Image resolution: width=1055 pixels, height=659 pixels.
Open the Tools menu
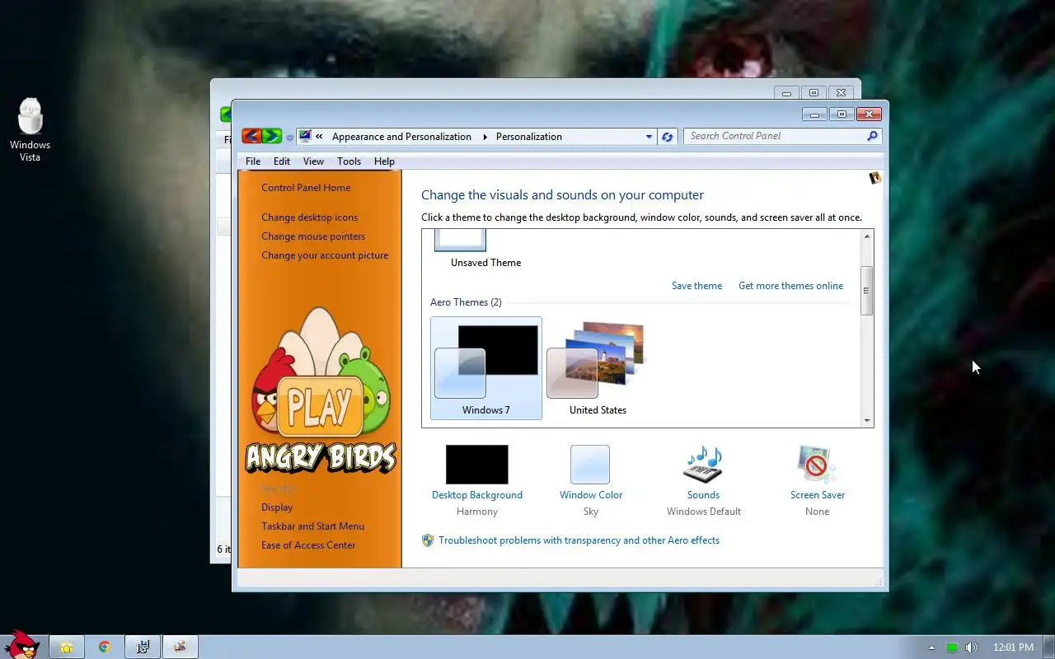349,161
